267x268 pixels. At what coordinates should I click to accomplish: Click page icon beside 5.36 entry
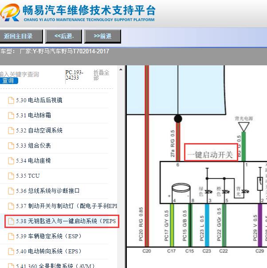point(11,191)
